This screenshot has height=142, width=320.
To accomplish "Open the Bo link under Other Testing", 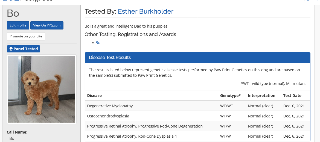I will coord(98,43).
